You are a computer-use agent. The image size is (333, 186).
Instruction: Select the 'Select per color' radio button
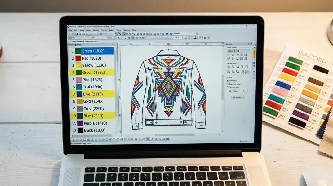coord(228,84)
